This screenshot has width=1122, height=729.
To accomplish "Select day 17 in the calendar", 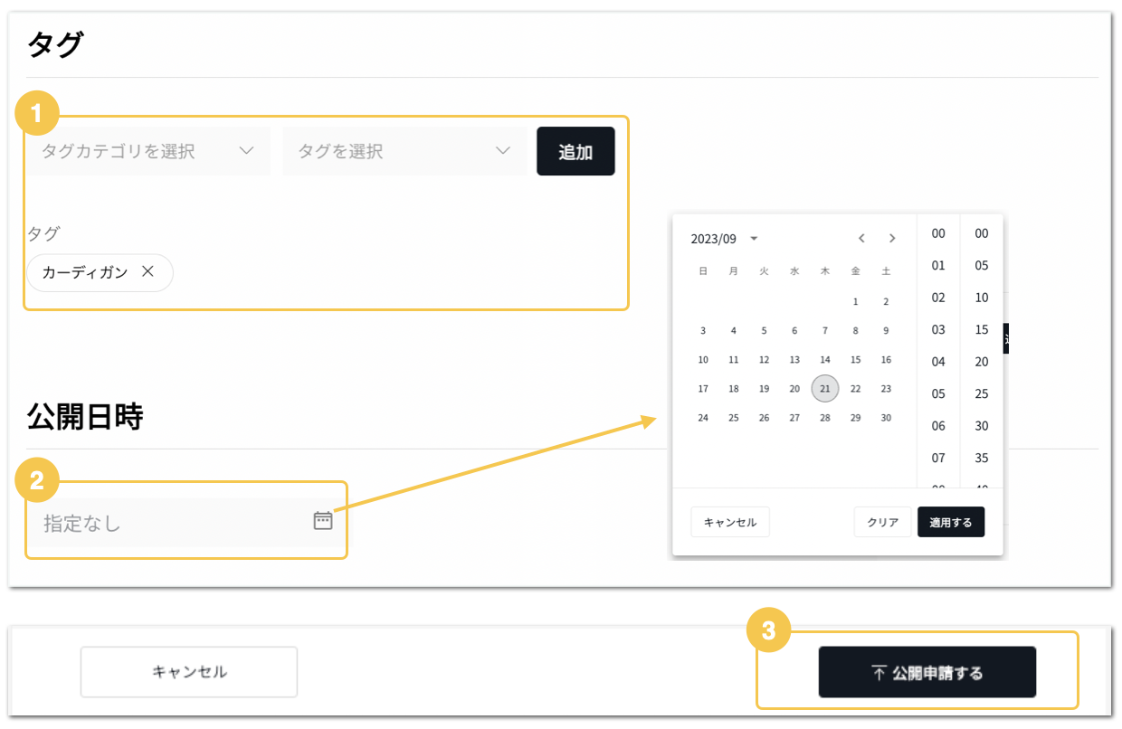I will coord(703,389).
